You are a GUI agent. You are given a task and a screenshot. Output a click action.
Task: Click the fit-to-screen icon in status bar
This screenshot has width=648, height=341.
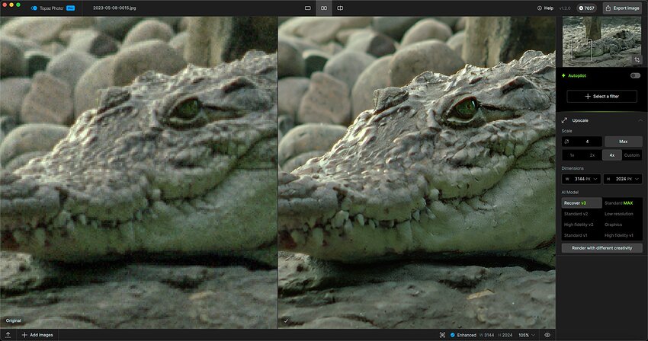(442, 335)
